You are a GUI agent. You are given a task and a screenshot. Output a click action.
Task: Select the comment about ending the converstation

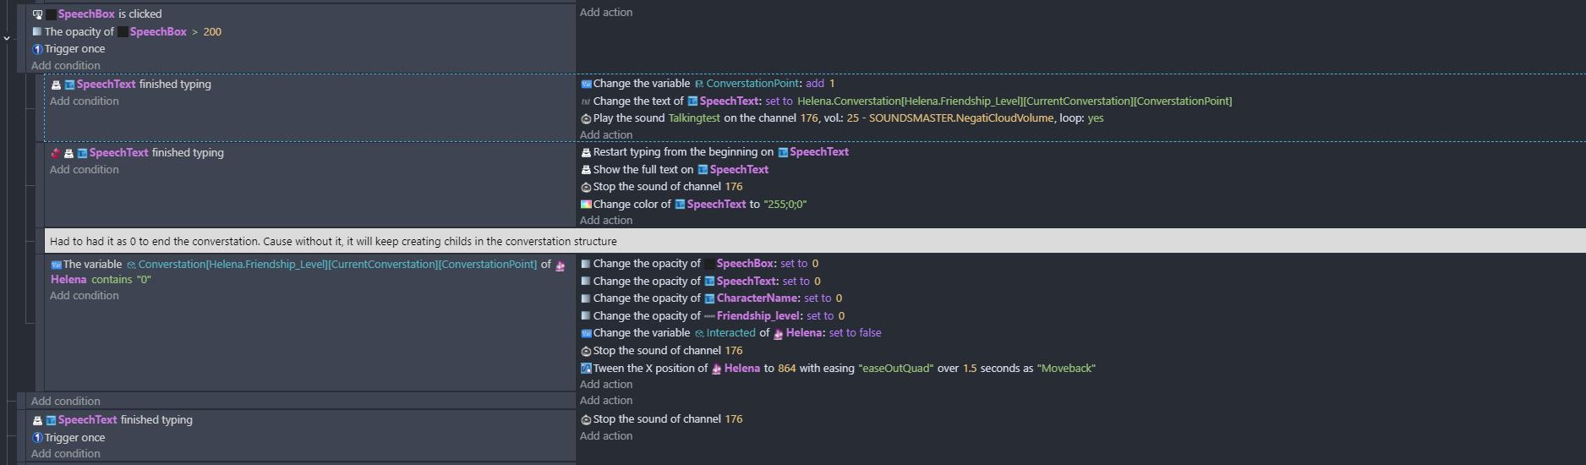pos(333,242)
